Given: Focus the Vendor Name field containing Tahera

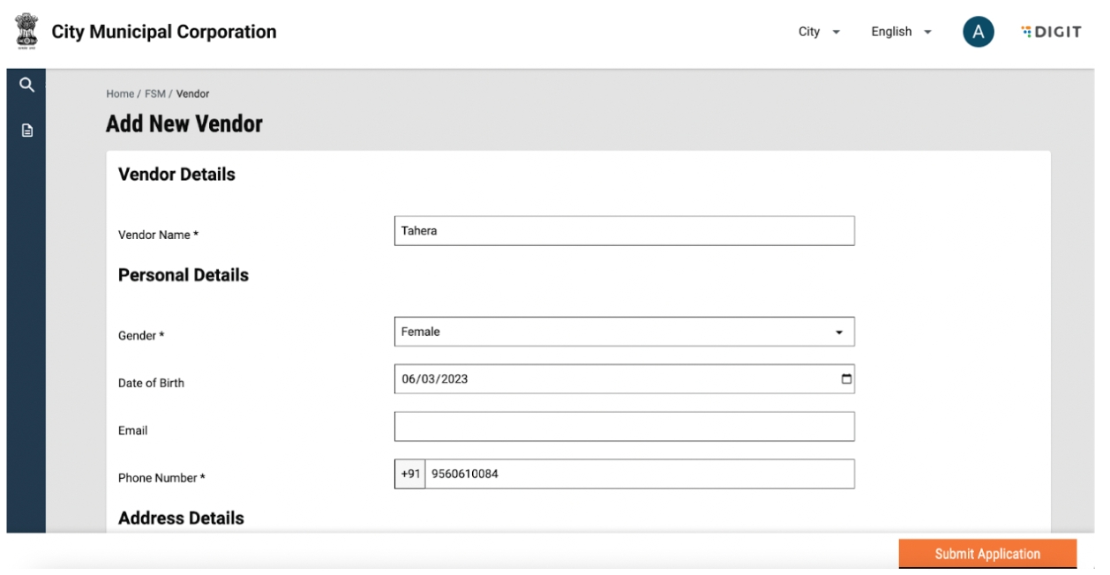Looking at the screenshot, I should 624,231.
